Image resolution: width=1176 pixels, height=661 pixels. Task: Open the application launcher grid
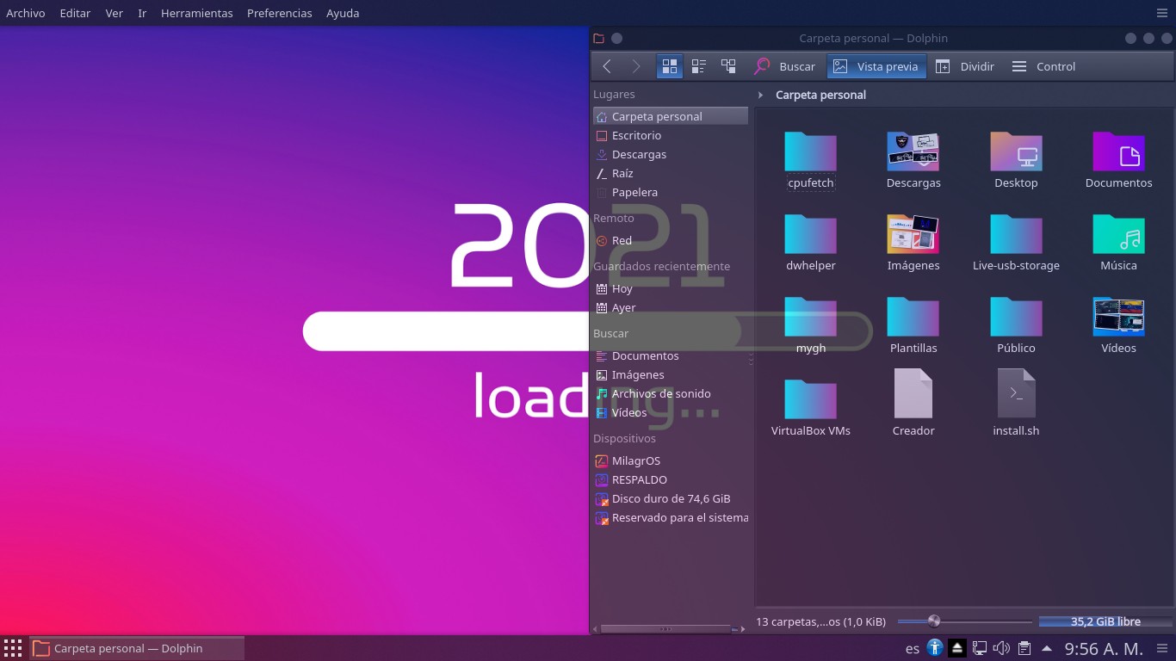[13, 648]
